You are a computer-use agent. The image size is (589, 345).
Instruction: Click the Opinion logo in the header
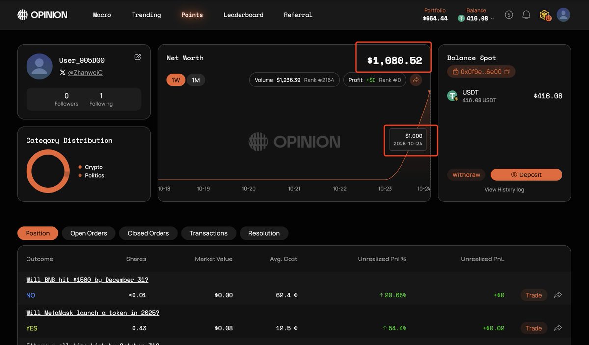pos(42,15)
